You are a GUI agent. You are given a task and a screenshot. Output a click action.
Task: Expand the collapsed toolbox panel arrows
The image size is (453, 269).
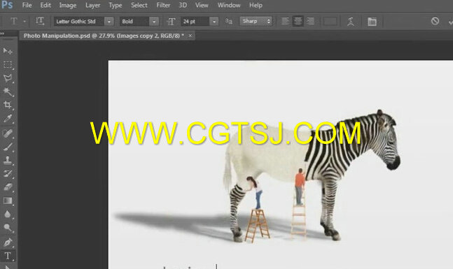(x=3, y=34)
